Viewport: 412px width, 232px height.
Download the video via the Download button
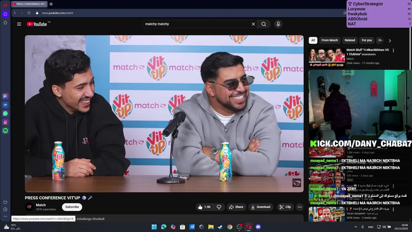tap(261, 207)
